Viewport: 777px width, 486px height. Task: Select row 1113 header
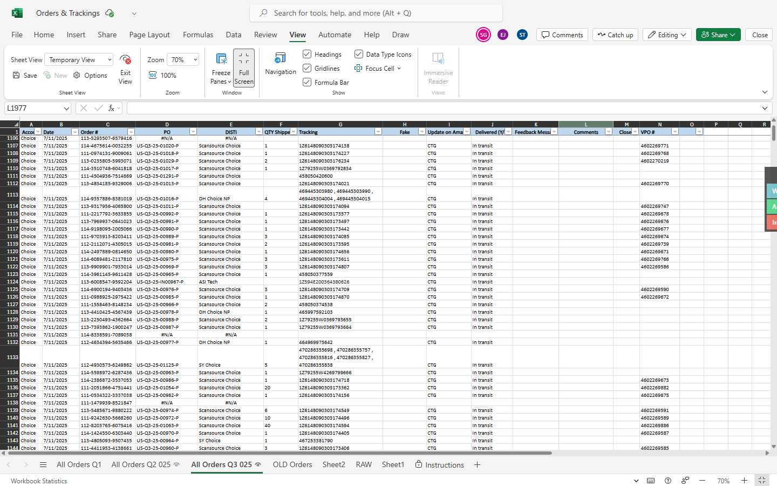(10, 194)
